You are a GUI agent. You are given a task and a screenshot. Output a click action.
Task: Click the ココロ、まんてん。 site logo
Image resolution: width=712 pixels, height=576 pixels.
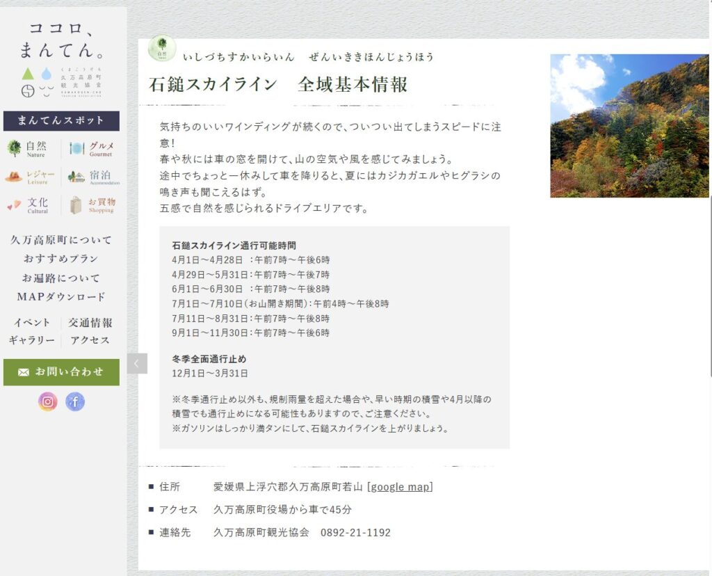tap(61, 59)
